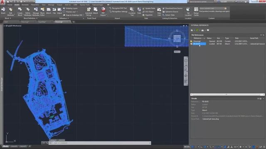Expand the Block panel title
Screen dimensions: 266x149
click(8, 18)
